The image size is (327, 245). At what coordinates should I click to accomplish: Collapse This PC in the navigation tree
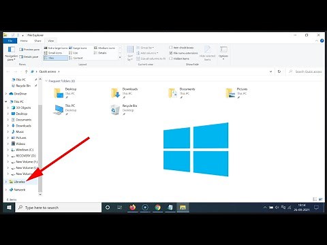coord(6,101)
